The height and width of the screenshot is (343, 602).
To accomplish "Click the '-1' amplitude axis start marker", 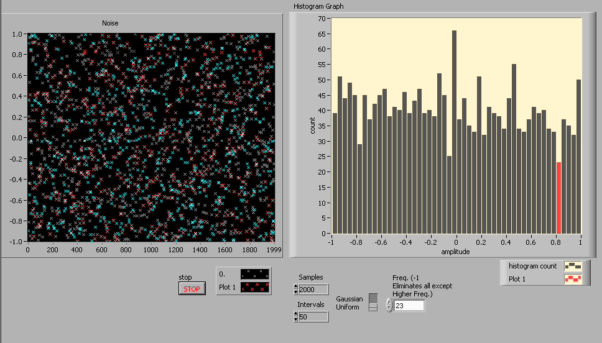I will point(330,242).
